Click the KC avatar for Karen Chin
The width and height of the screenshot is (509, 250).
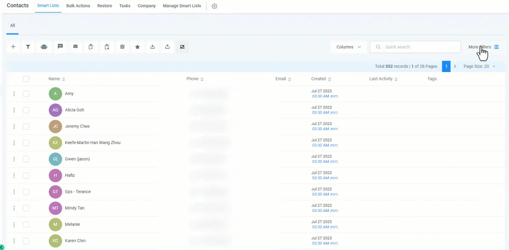pos(56,241)
